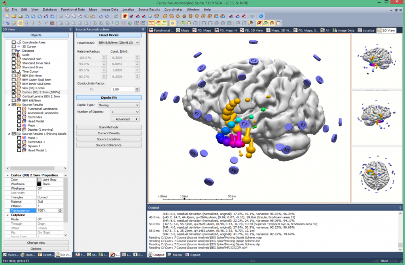The image size is (405, 265).
Task: Click the down arrow icon in second toolbar
Action: pyautogui.click(x=39, y=23)
